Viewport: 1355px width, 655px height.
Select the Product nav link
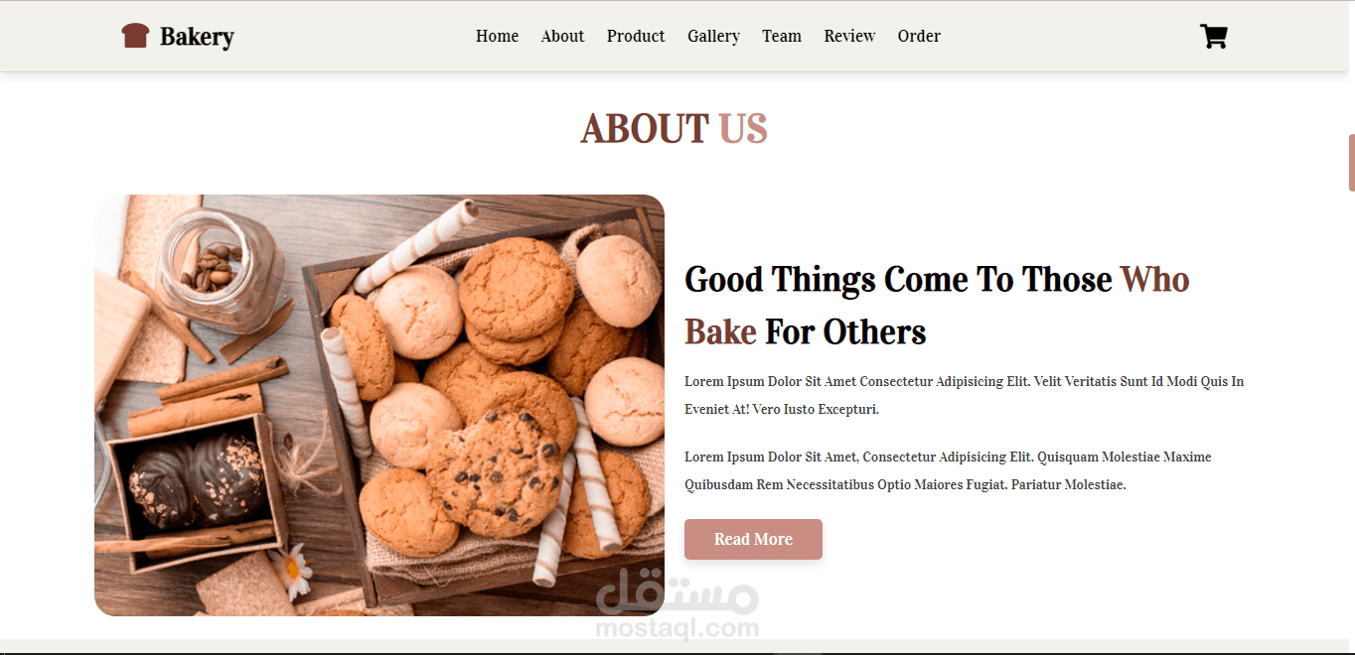pyautogui.click(x=636, y=36)
